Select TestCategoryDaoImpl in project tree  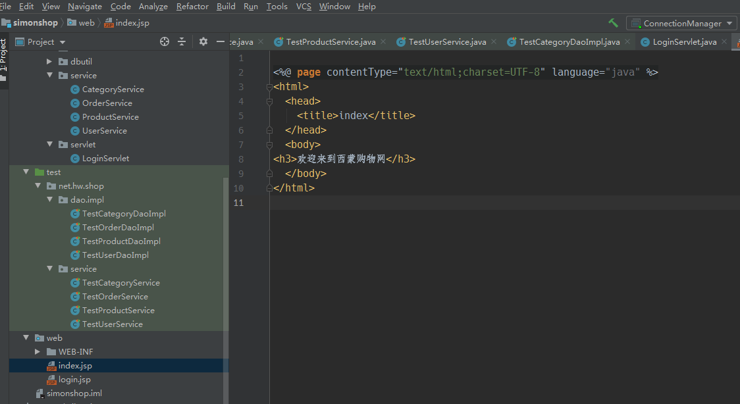coord(124,214)
